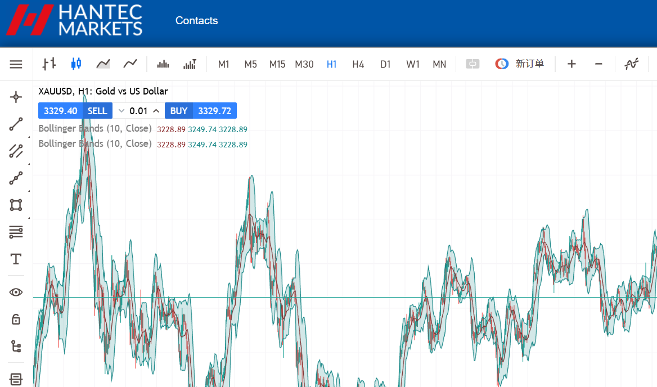The width and height of the screenshot is (657, 387).
Task: Select M30 timeframe
Action: pos(304,64)
